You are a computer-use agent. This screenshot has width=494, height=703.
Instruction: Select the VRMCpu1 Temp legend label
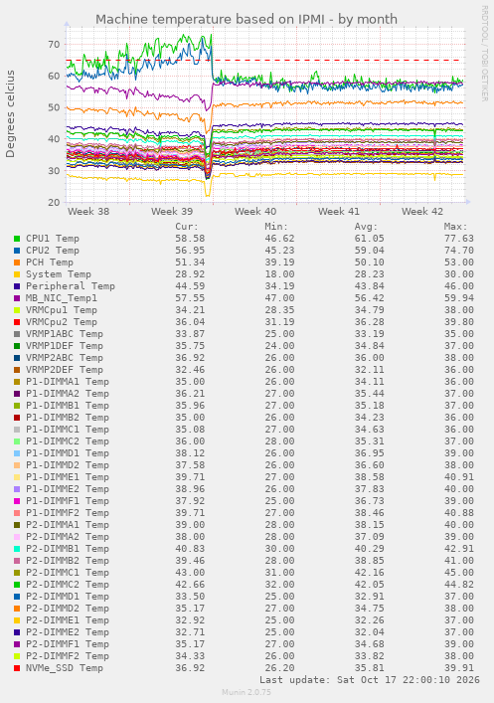[62, 310]
